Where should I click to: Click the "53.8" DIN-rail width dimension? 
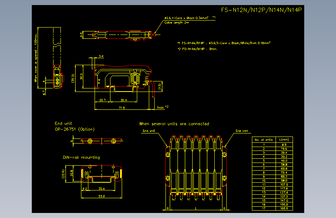click(102, 196)
